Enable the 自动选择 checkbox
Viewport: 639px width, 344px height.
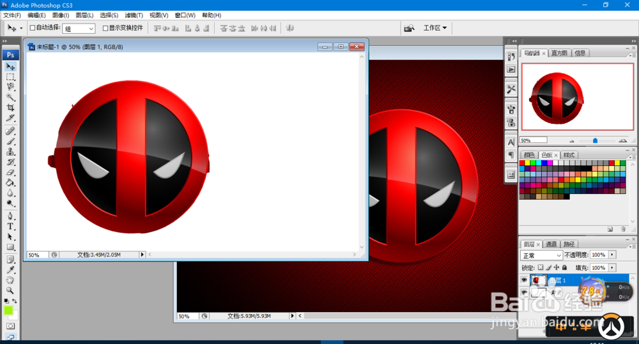(x=33, y=27)
